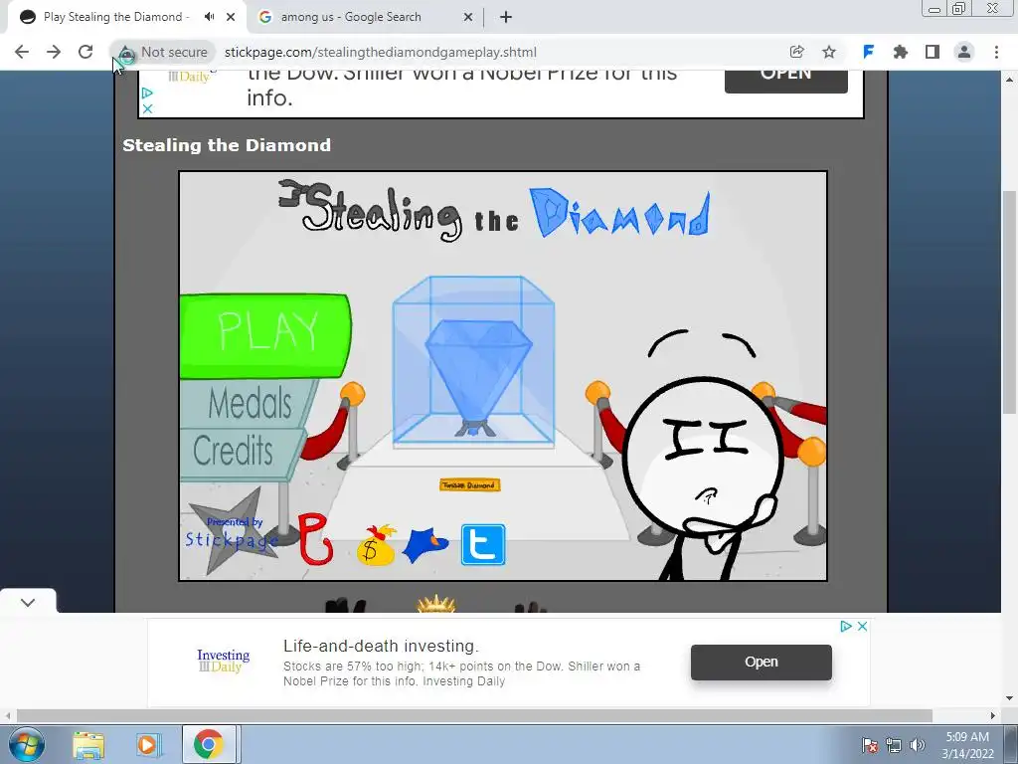Bookmark this page with star icon

829,52
